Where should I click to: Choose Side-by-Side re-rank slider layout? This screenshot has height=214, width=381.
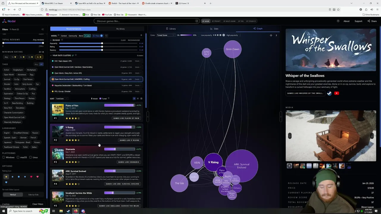(x=33, y=195)
